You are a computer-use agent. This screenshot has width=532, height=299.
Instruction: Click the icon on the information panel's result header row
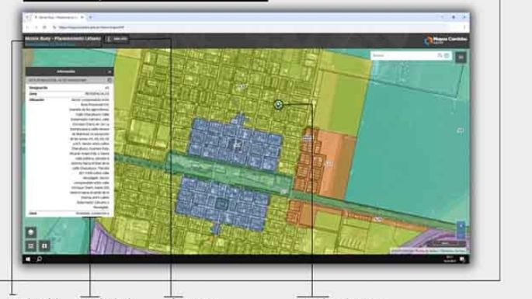[110, 80]
